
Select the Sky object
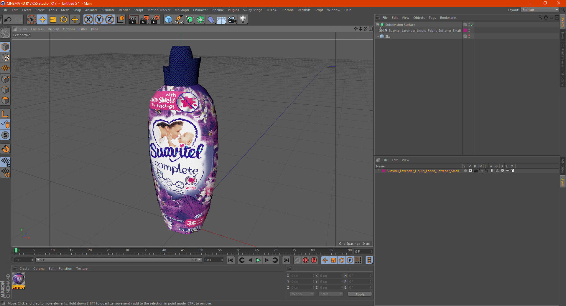(388, 36)
